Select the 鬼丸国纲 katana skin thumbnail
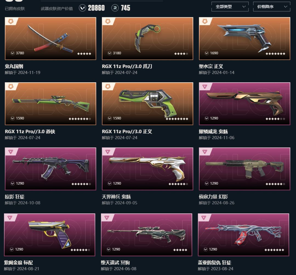 click(50, 38)
